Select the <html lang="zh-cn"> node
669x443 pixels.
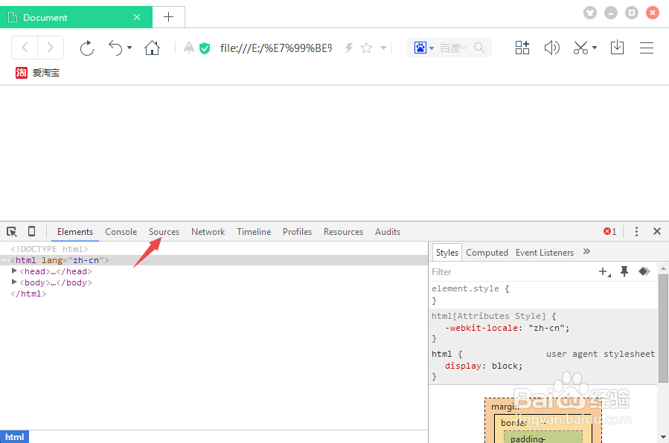point(60,260)
